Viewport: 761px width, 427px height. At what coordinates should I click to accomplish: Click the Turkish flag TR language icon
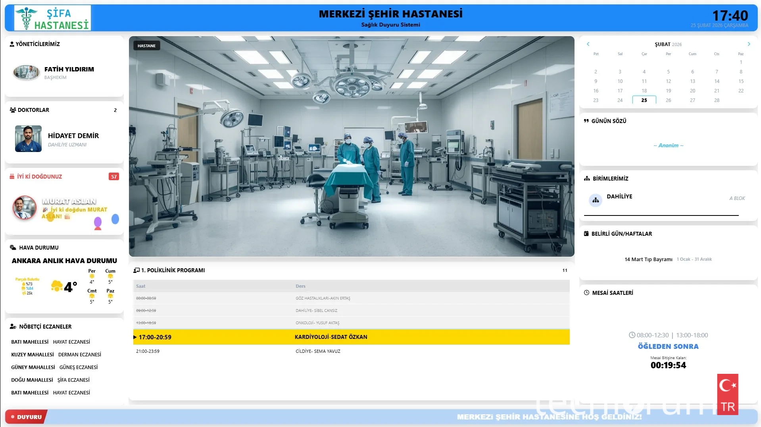click(728, 394)
